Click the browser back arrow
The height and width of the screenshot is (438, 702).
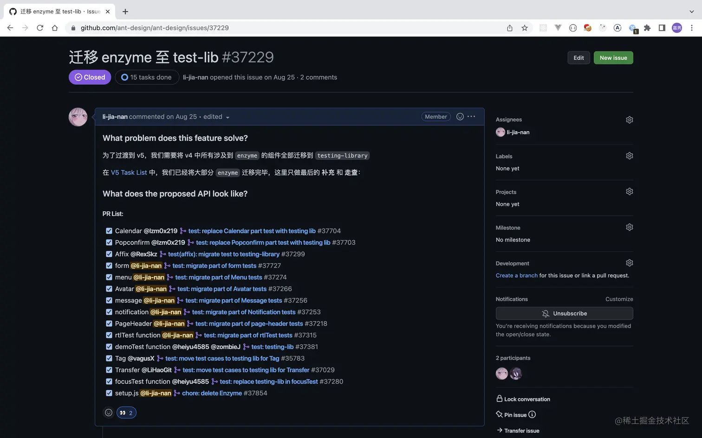(10, 28)
